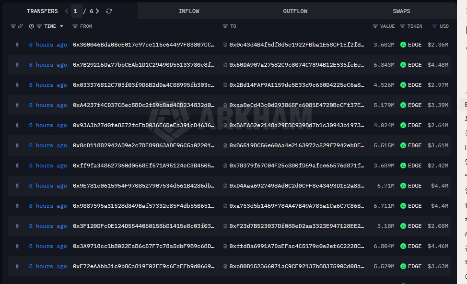
Task: Click the link icon in table header
Action: (21, 26)
